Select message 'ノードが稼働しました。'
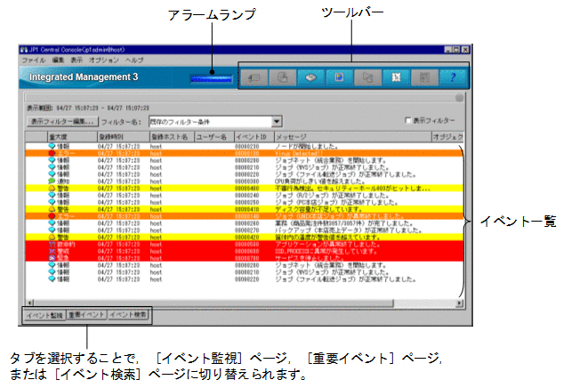Screen dimensions: 563x388 [307, 146]
